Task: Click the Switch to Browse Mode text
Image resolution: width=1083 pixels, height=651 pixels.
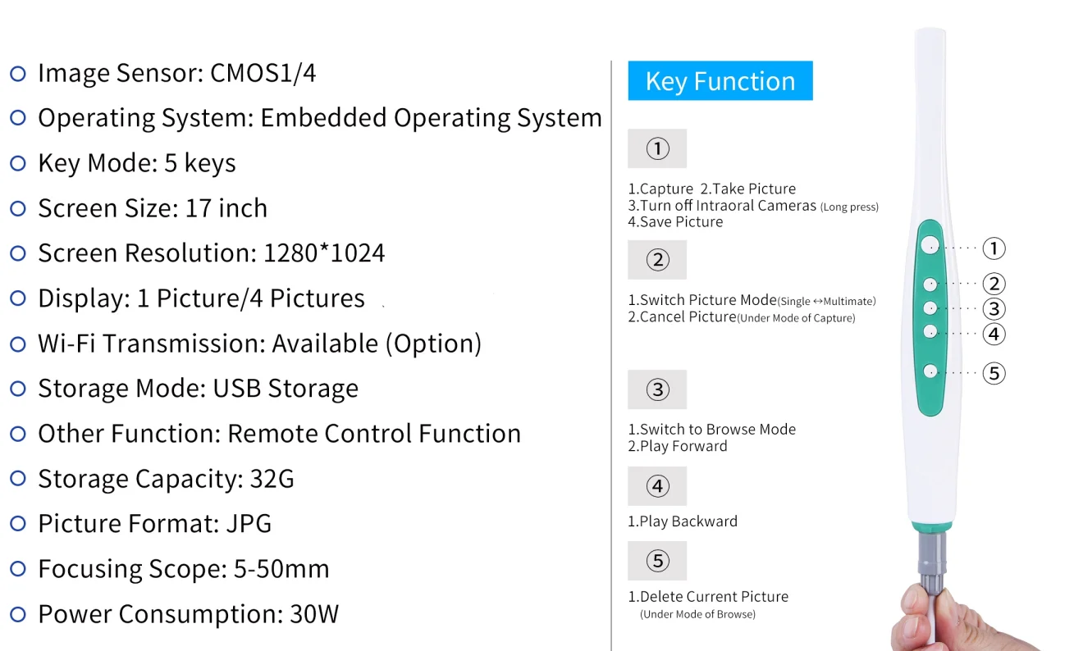Action: coord(711,430)
